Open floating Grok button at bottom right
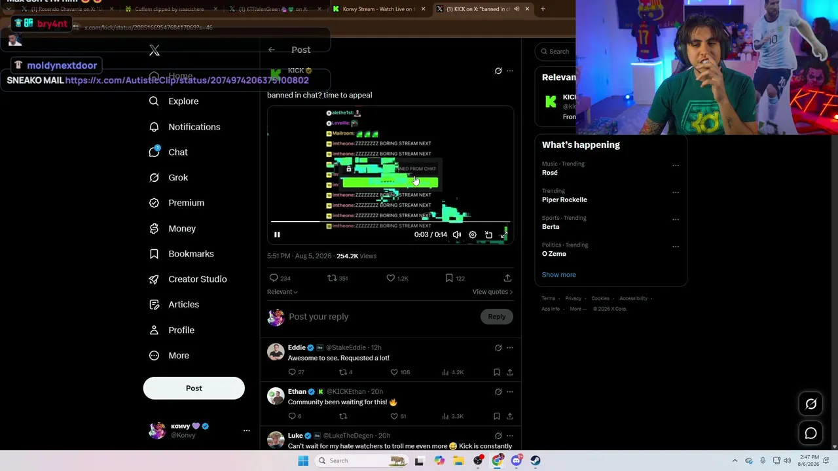The width and height of the screenshot is (838, 471). point(811,404)
